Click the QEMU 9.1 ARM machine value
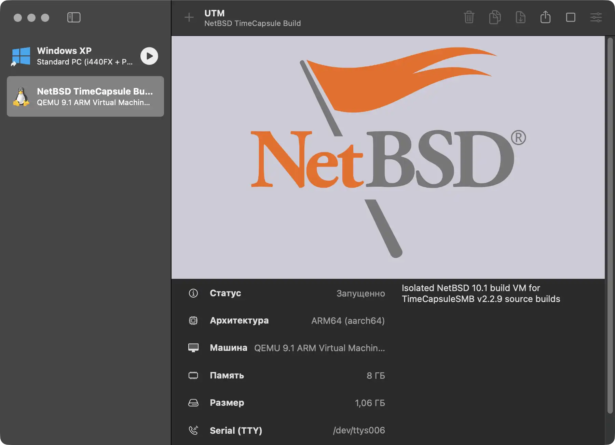The height and width of the screenshot is (445, 615). point(319,348)
